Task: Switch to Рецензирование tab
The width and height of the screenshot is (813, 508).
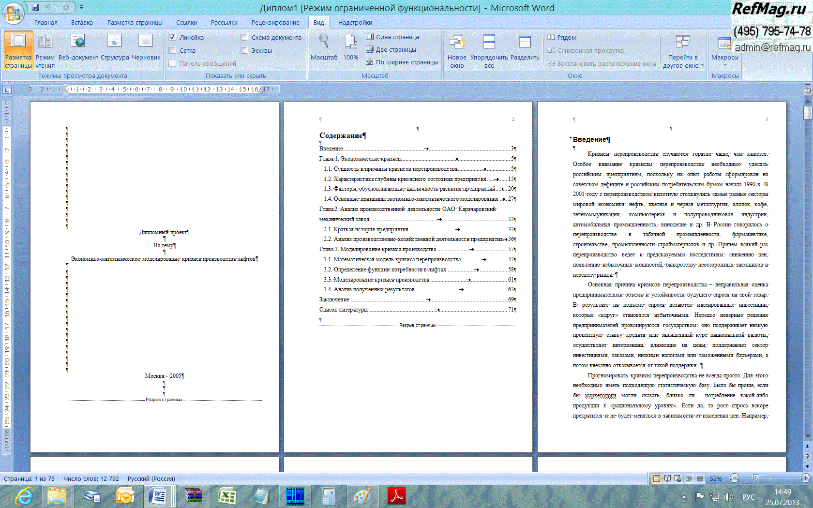Action: [x=275, y=22]
